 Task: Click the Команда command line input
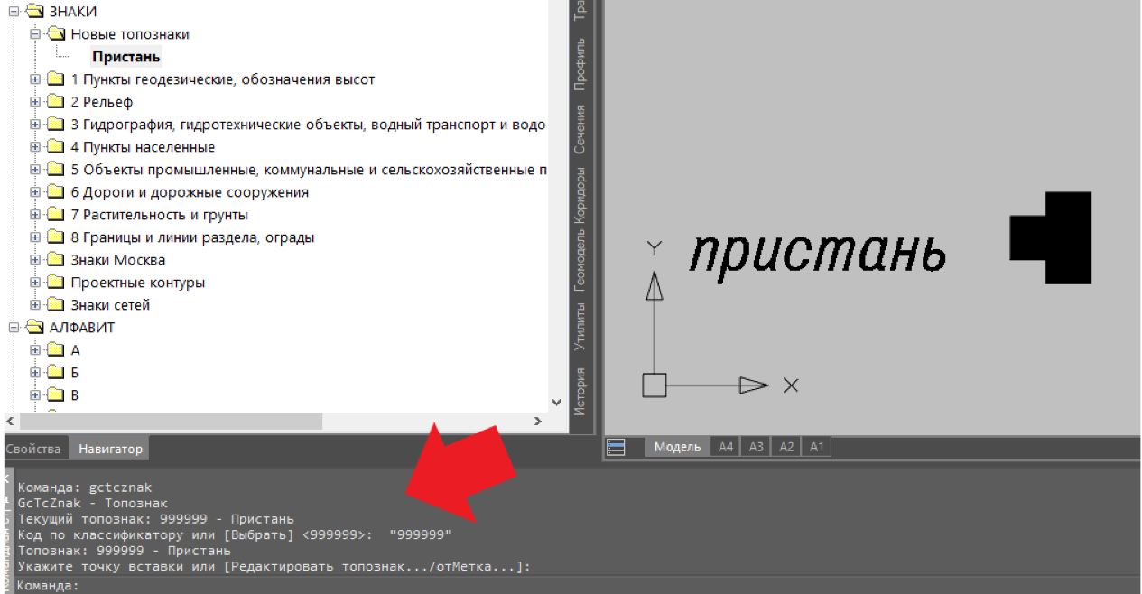click(542, 586)
